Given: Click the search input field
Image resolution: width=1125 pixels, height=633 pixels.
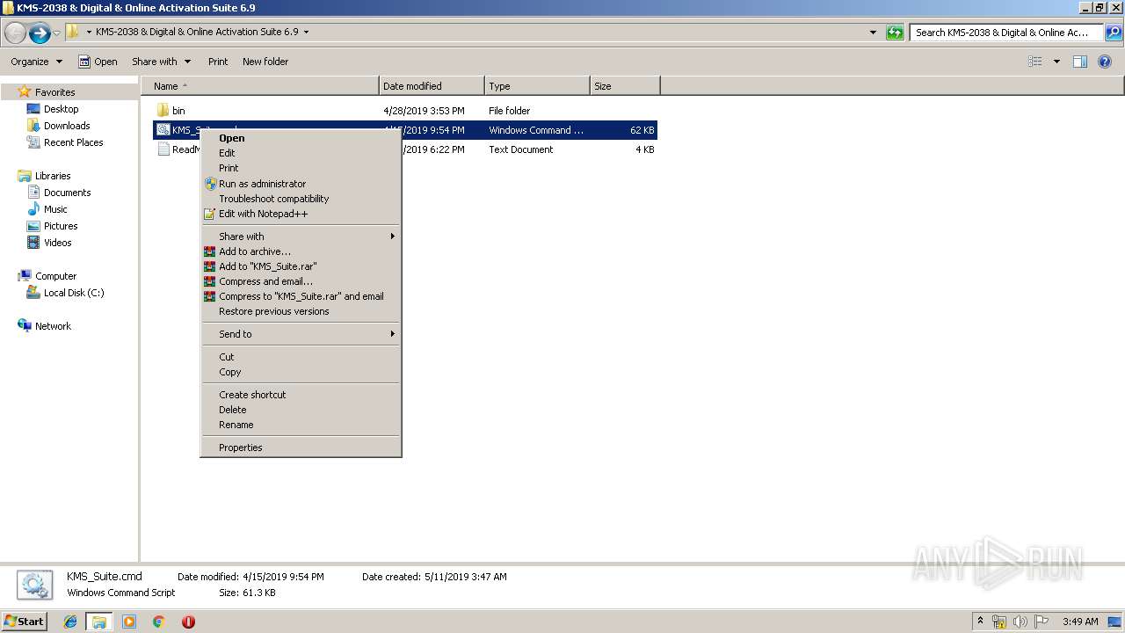Looking at the screenshot, I should tap(1006, 33).
